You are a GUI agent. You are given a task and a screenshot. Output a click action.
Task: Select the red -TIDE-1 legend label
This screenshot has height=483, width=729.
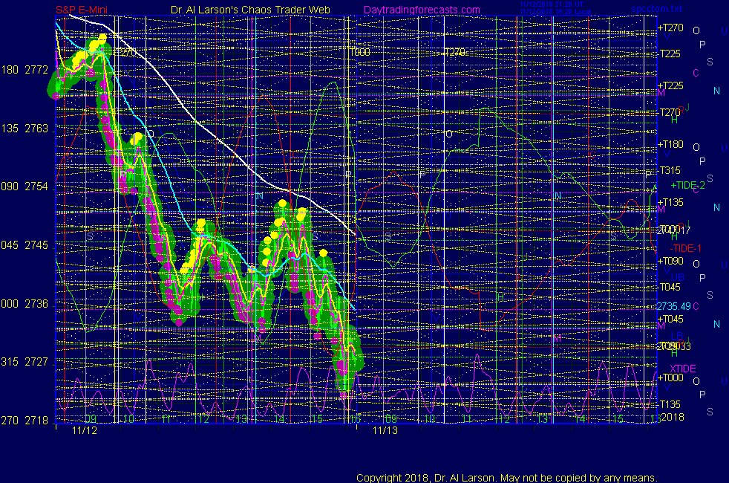(x=686, y=247)
